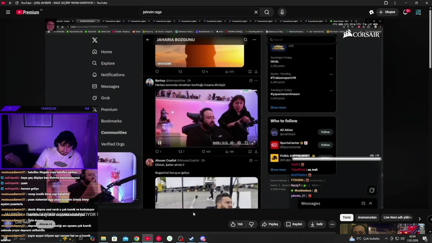
Task: Open the account avatar menu
Action: pyautogui.click(x=418, y=12)
